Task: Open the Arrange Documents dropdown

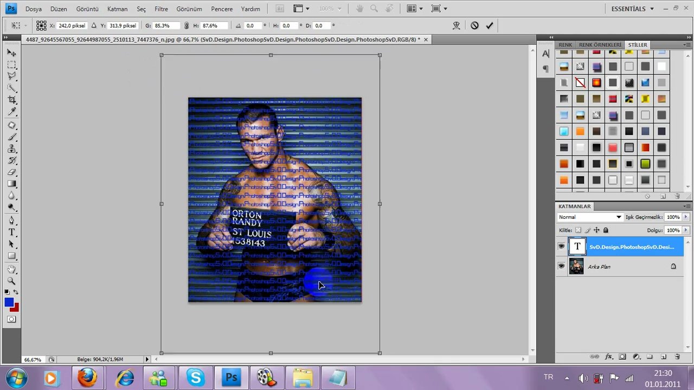Action: tap(415, 9)
